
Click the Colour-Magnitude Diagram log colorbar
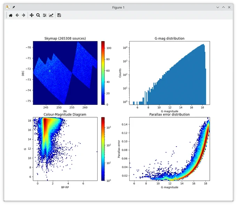point(103,149)
